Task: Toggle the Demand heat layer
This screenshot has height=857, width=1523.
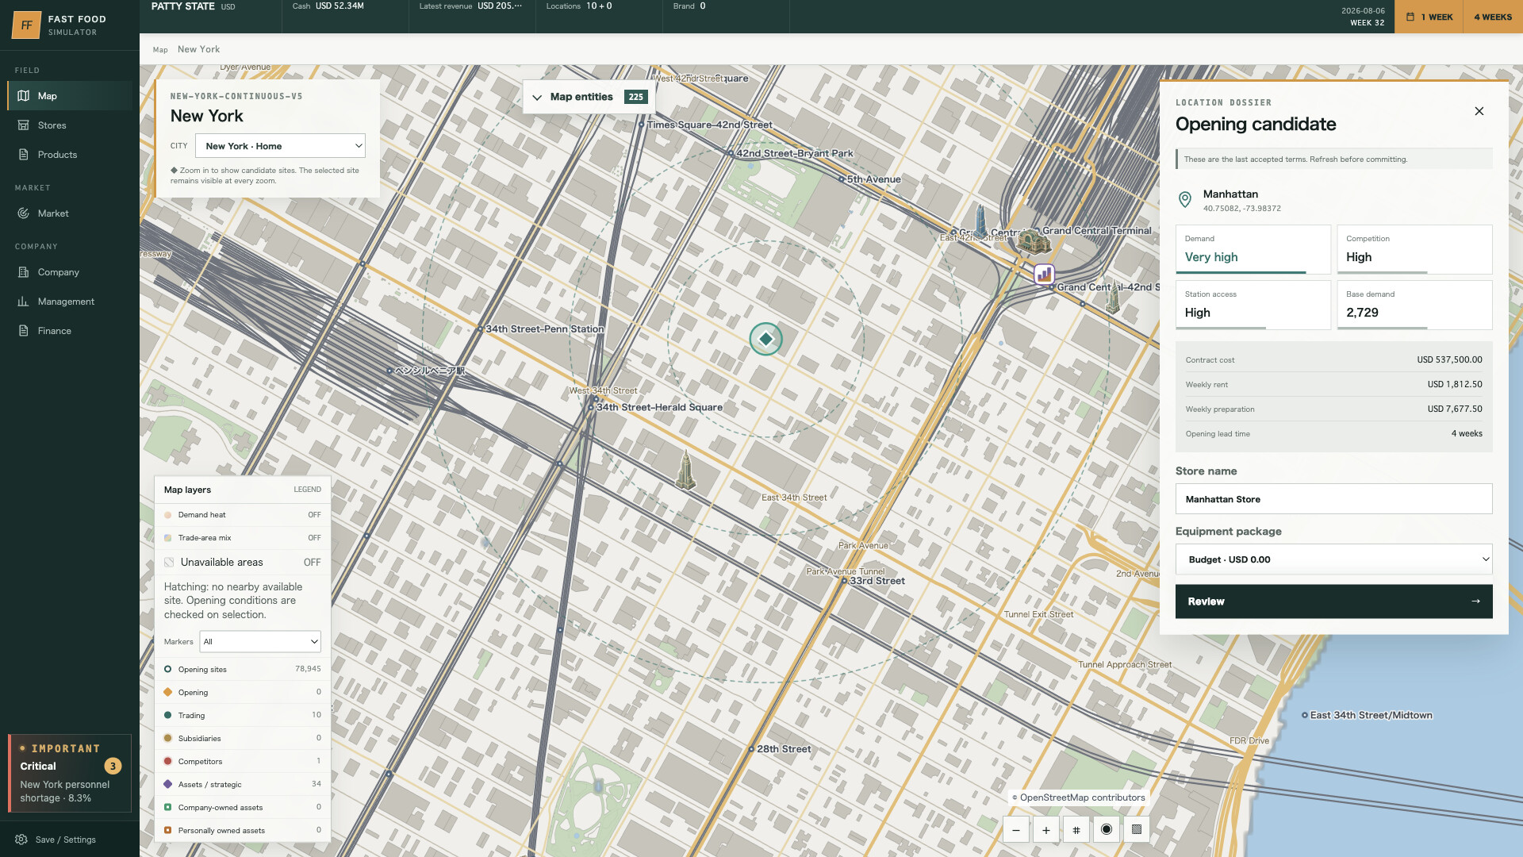Action: pos(243,515)
